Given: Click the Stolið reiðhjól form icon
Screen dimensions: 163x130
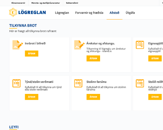Looking at the screenshot, I should pyautogui.click(x=140, y=83).
